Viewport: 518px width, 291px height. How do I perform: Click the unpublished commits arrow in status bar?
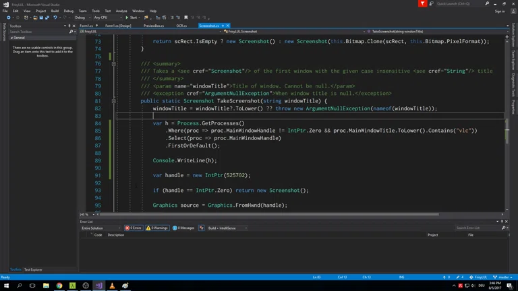pos(447,277)
